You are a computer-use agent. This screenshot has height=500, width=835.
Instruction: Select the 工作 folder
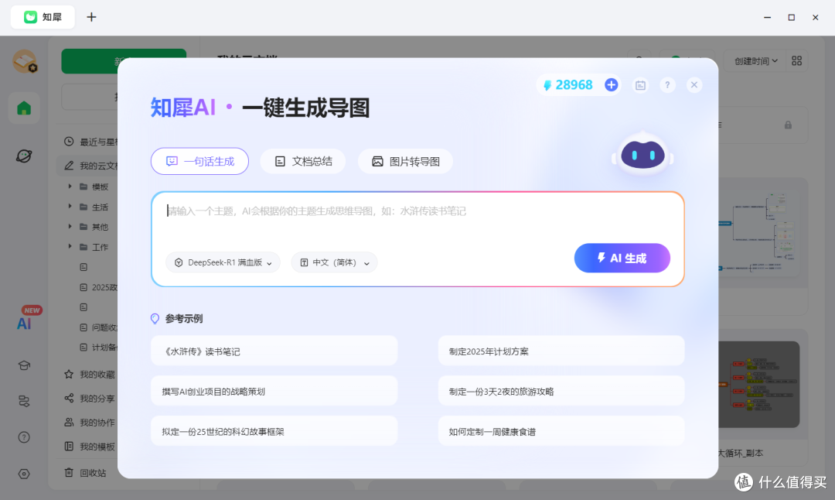tap(94, 247)
